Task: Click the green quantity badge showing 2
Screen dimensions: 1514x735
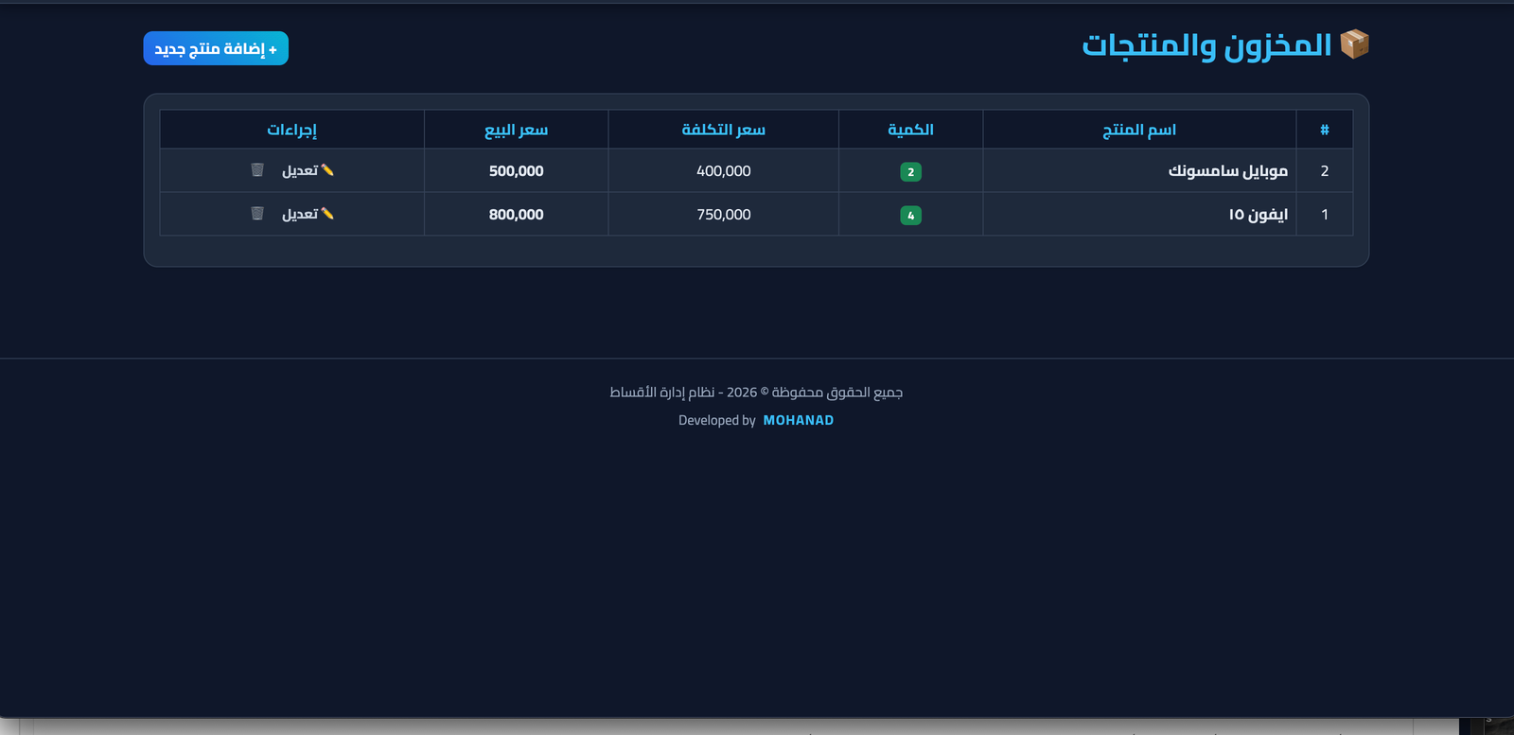Action: tap(910, 172)
